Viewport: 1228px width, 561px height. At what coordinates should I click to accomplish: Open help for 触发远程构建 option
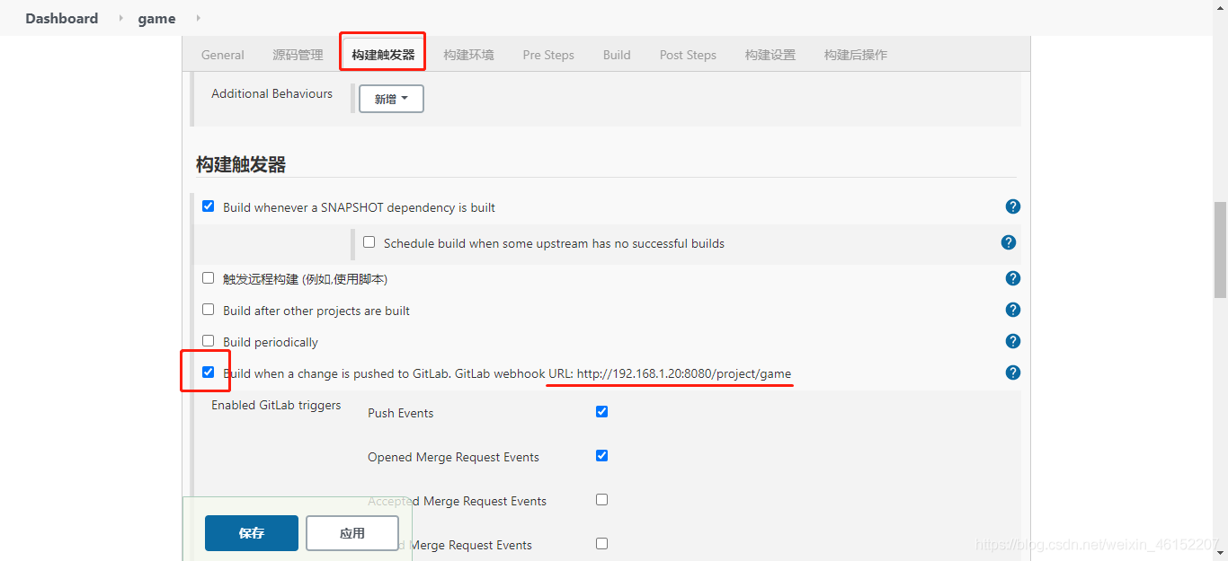click(x=1013, y=278)
